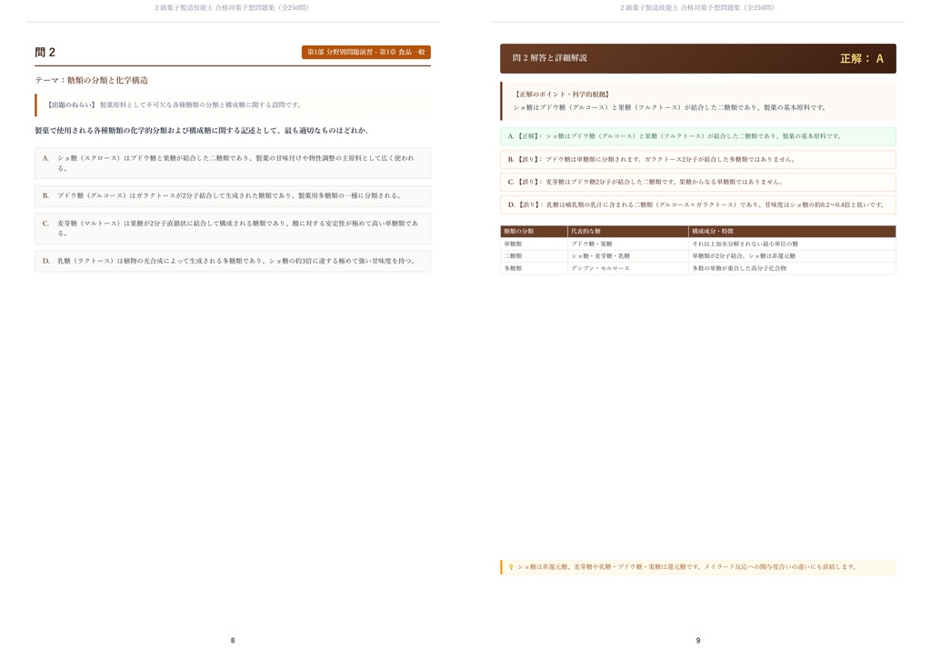Click the tip text ショ糖は非還元糖 at page bottom
This screenshot has height=658, width=931.
[x=686, y=567]
